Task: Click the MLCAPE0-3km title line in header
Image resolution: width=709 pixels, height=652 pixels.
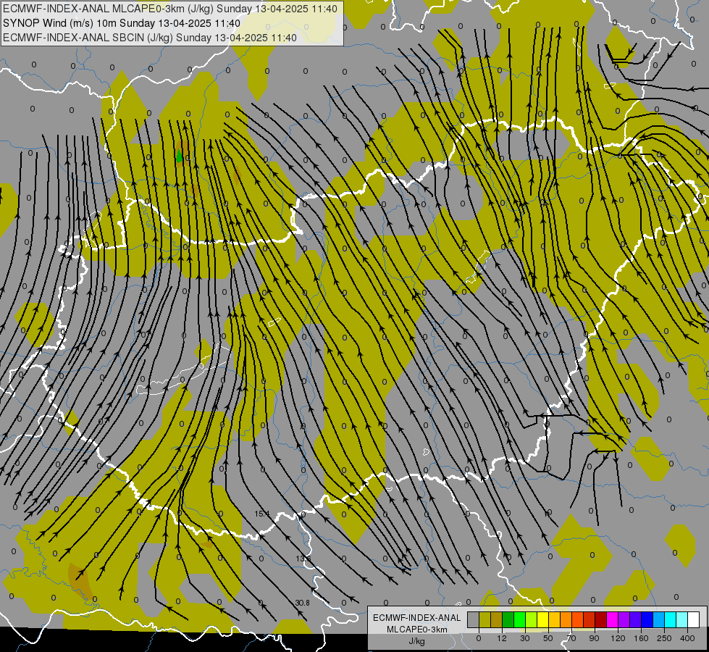Action: tap(170, 9)
